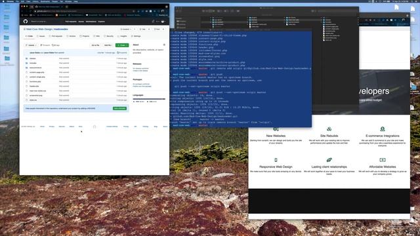Focus the GitHub search field

(x=46, y=22)
